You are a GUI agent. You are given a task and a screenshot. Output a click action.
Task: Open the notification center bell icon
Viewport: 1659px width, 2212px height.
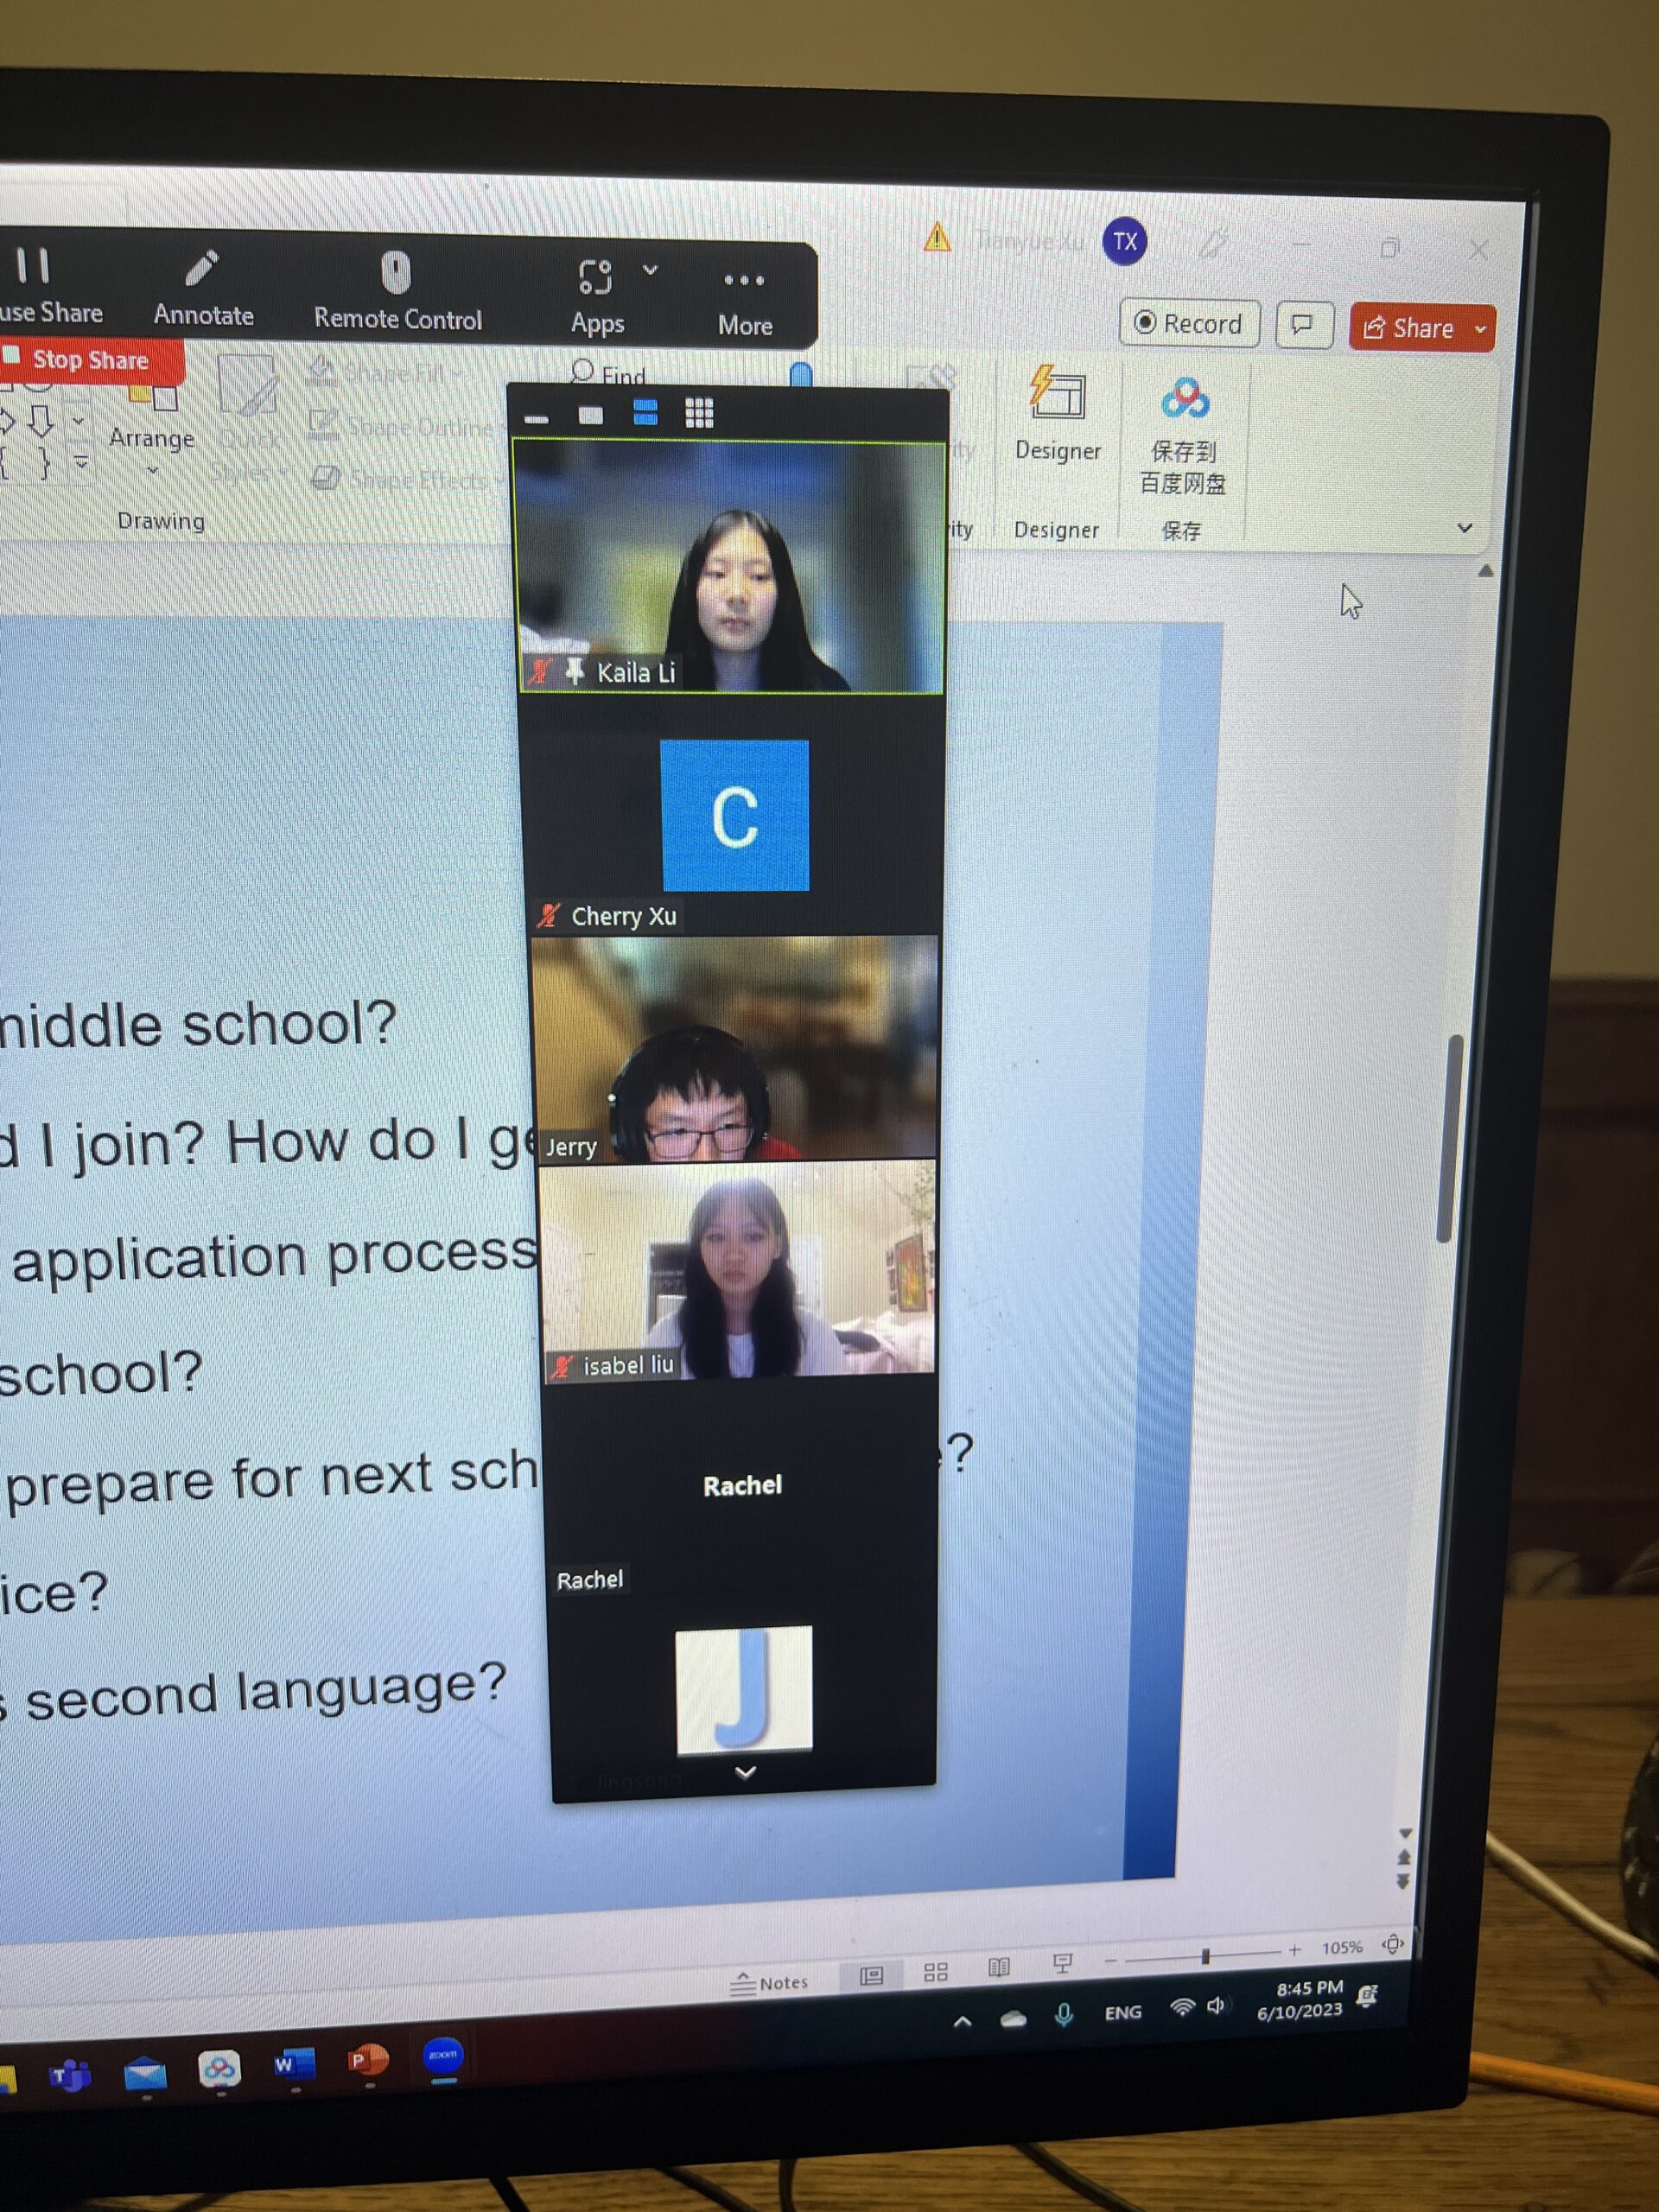click(x=1367, y=1996)
